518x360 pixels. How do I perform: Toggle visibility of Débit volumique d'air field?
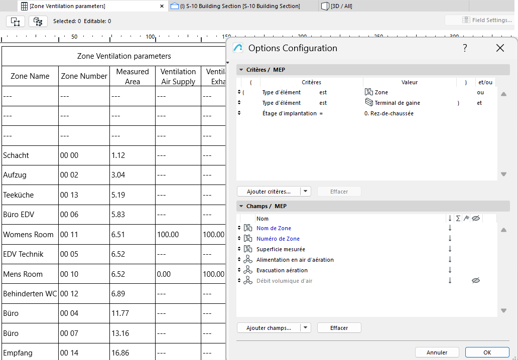tap(476, 280)
